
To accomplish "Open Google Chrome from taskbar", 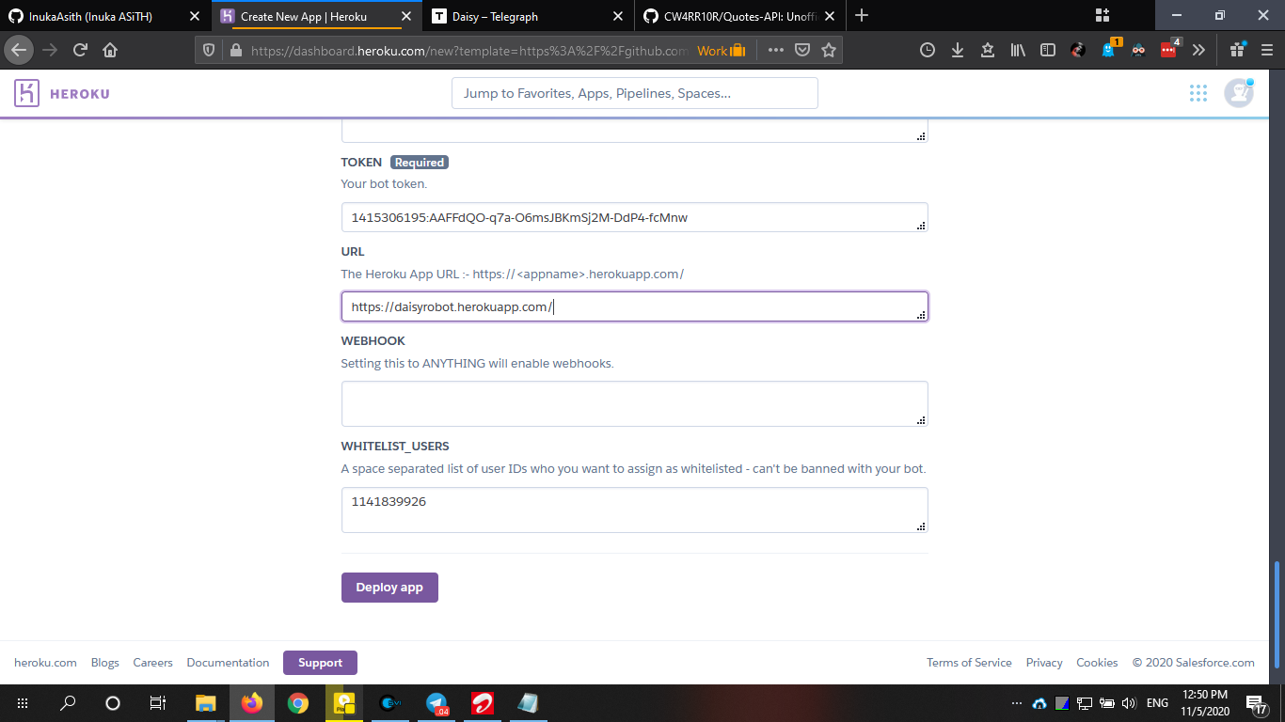I will pyautogui.click(x=297, y=703).
